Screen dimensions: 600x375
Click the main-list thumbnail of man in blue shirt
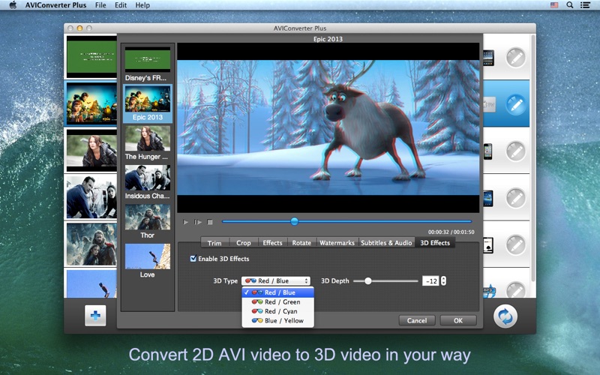point(91,197)
